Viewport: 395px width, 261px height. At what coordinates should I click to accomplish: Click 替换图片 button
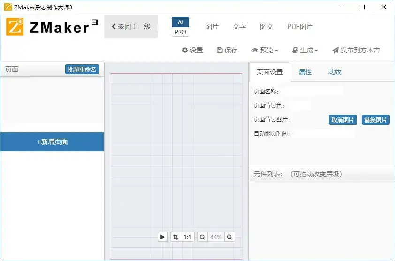click(x=375, y=120)
